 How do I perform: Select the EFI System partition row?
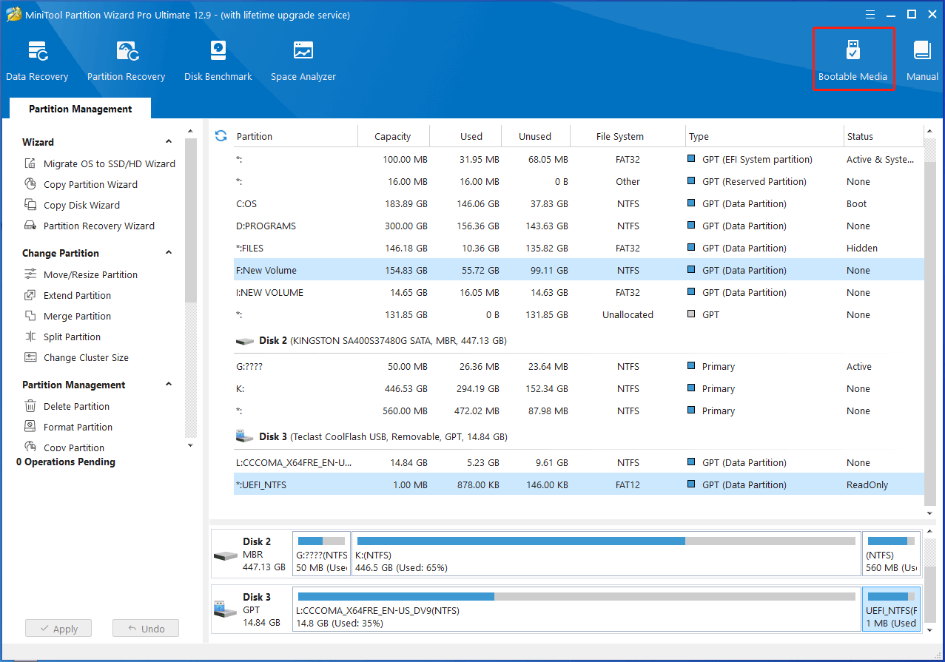pos(579,159)
